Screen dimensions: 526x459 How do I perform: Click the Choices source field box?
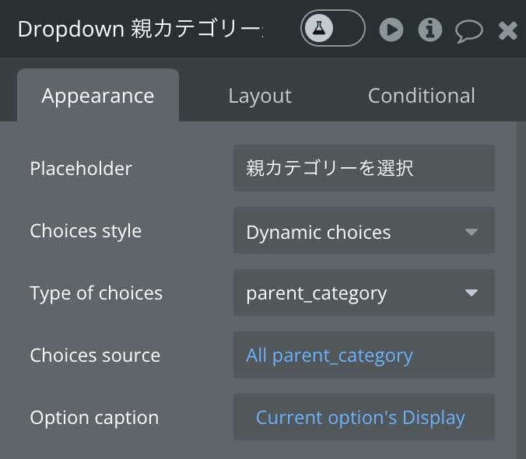tap(364, 355)
